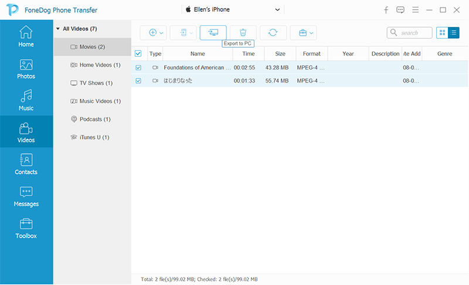469x285 pixels.
Task: Click the Export to PC toolbar icon
Action: point(213,33)
